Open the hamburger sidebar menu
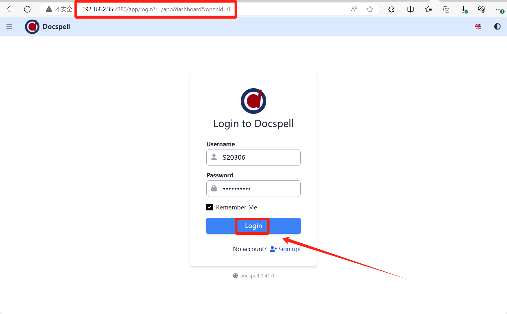This screenshot has width=507, height=314. [9, 27]
